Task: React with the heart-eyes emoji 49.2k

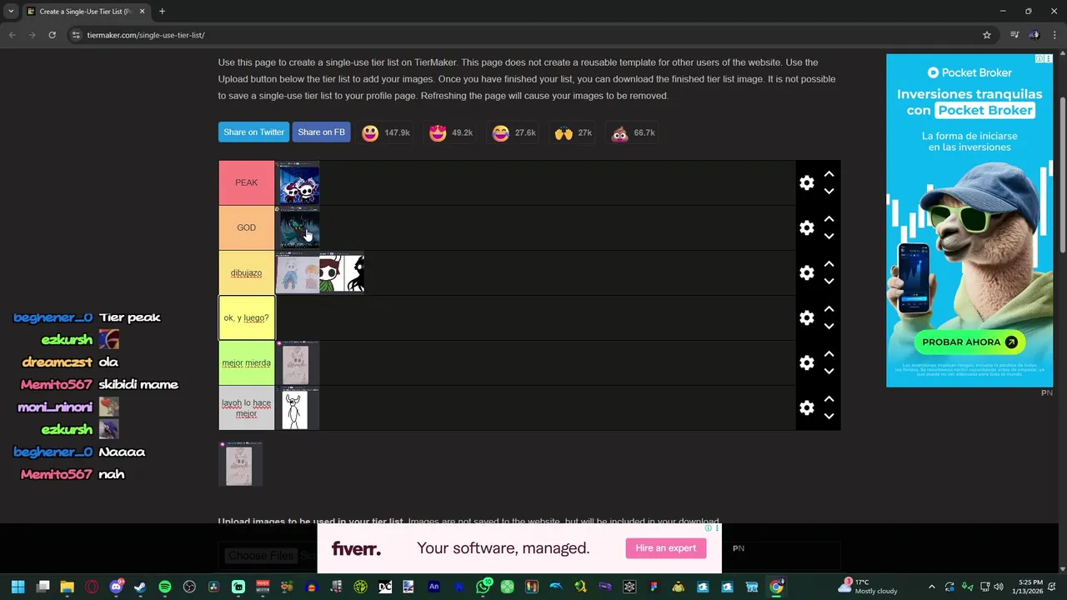Action: pos(450,133)
